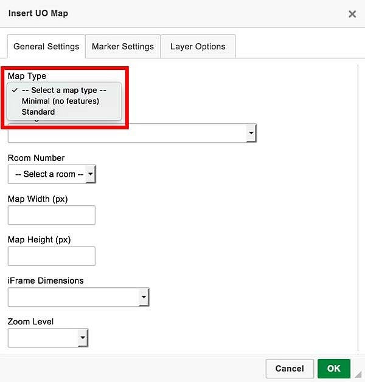Open the wide dropdown under Map Type

tap(132, 133)
